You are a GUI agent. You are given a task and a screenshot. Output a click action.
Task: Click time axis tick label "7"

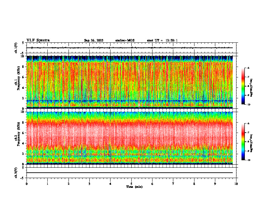[173, 184]
